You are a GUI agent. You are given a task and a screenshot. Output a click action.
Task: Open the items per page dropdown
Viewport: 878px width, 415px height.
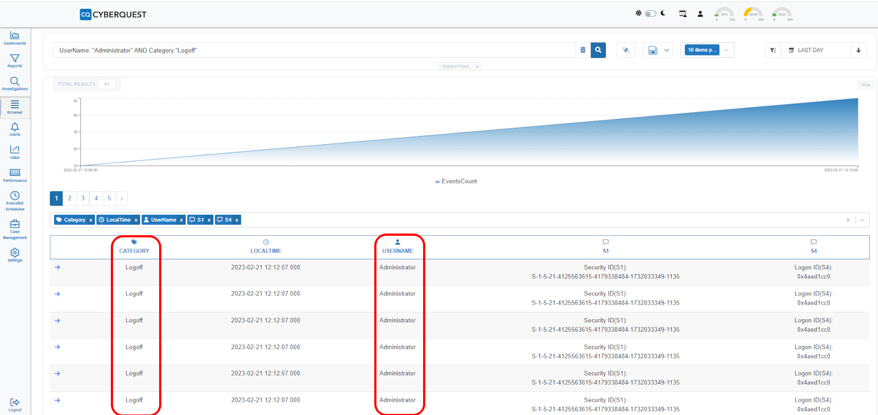click(x=707, y=50)
